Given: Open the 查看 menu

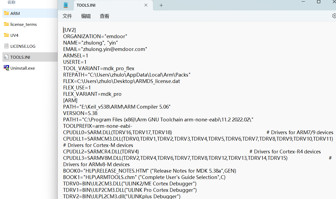Looking at the screenshot, I should click(x=104, y=16).
